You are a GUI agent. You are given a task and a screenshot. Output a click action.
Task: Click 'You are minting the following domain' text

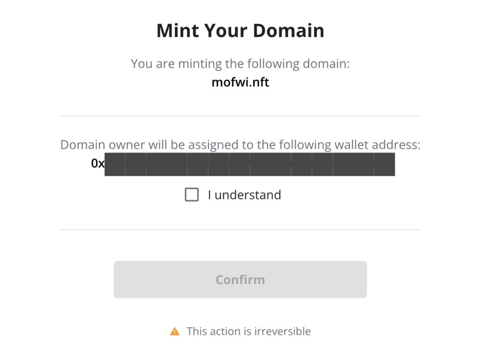click(x=240, y=64)
